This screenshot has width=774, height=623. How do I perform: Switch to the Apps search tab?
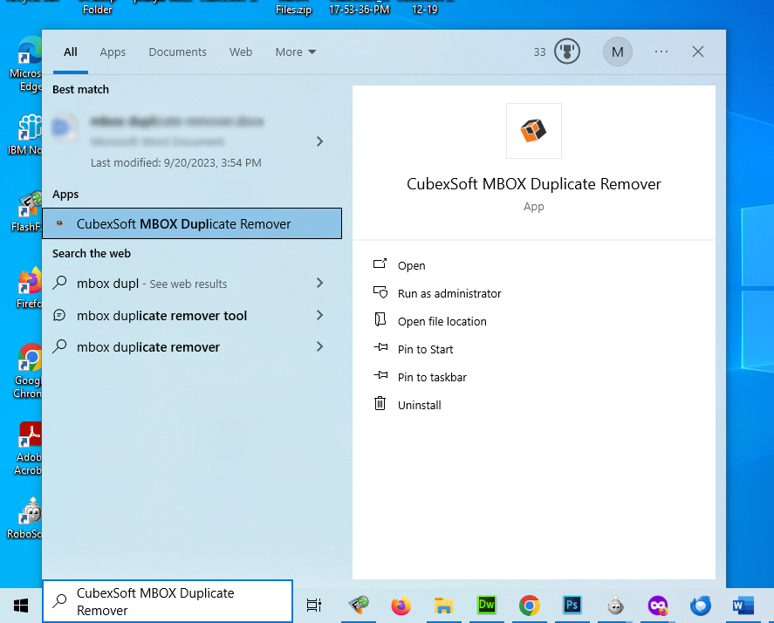113,52
